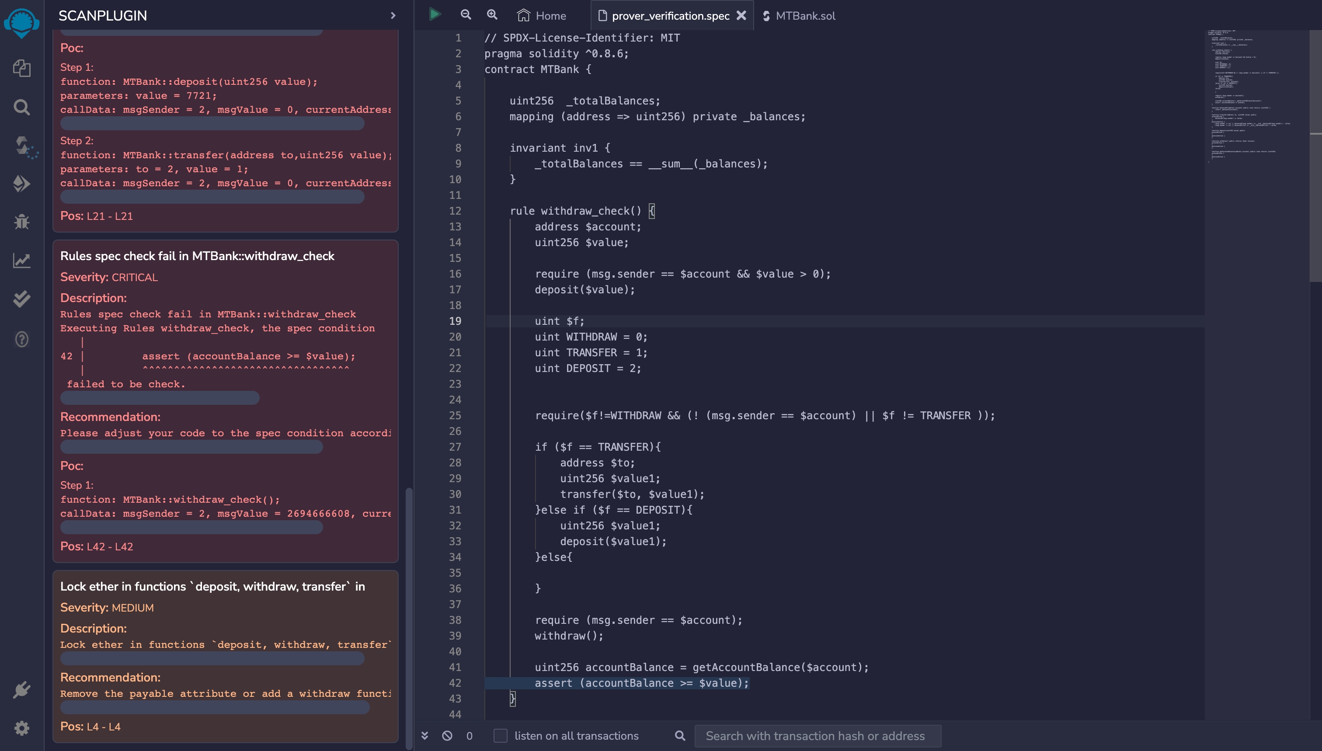This screenshot has height=751, width=1322.
Task: Close the prover_verification.spec tab
Action: tap(741, 15)
